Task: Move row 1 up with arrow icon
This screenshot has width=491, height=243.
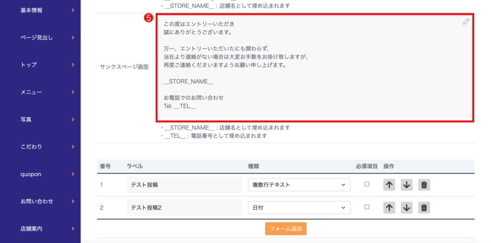Action: tap(389, 185)
